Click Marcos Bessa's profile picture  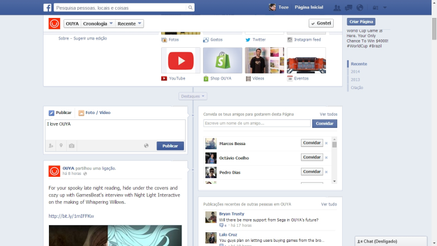pos(211,143)
